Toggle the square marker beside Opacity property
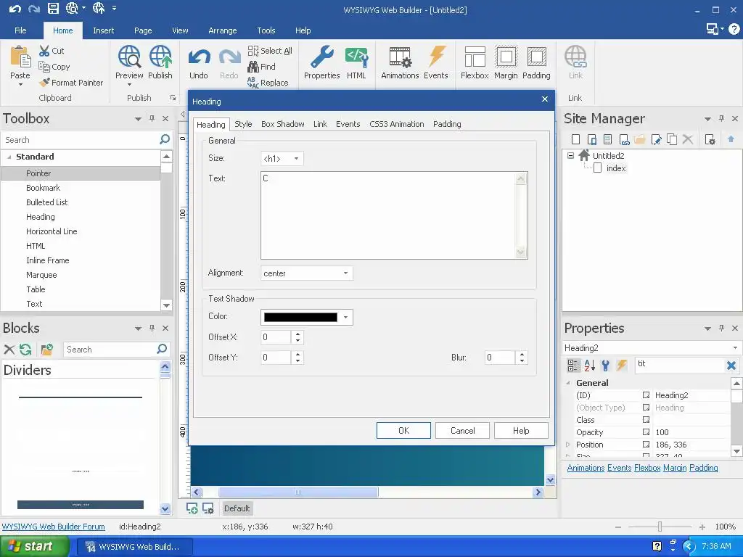Image resolution: width=743 pixels, height=557 pixels. point(646,432)
